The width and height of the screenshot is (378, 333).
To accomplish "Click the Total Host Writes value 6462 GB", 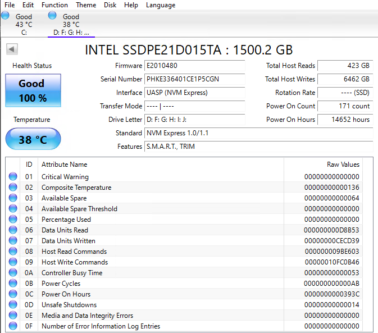I will (345, 79).
